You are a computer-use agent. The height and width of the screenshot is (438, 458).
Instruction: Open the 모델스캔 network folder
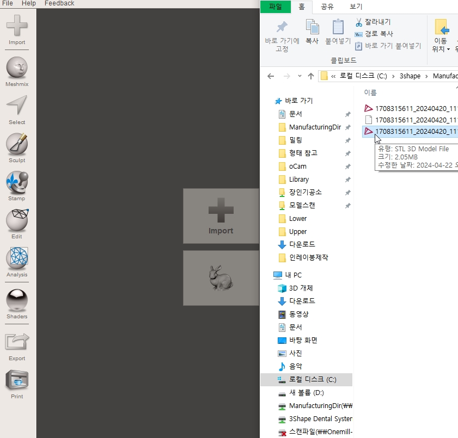[297, 206]
